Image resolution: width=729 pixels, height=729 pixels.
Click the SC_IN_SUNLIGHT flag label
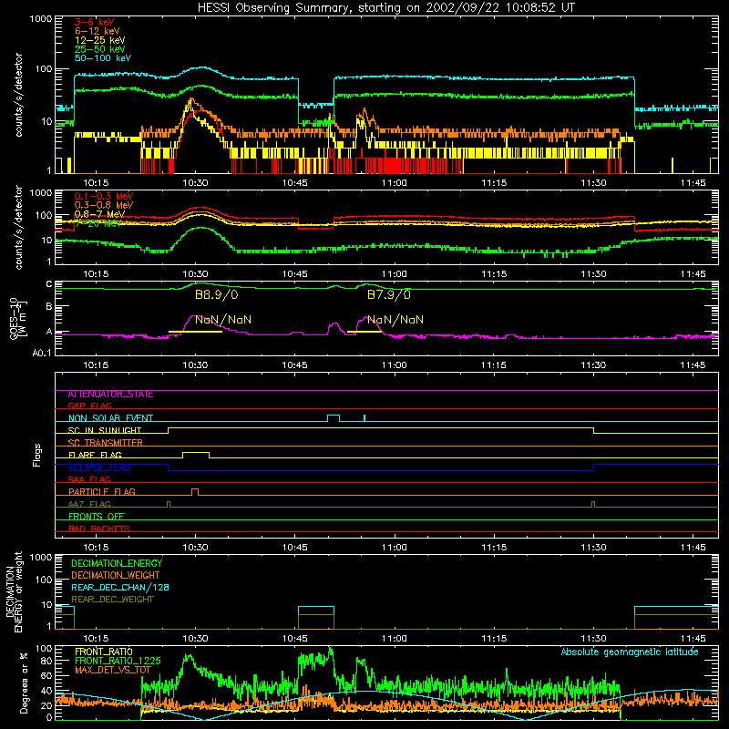pos(105,430)
